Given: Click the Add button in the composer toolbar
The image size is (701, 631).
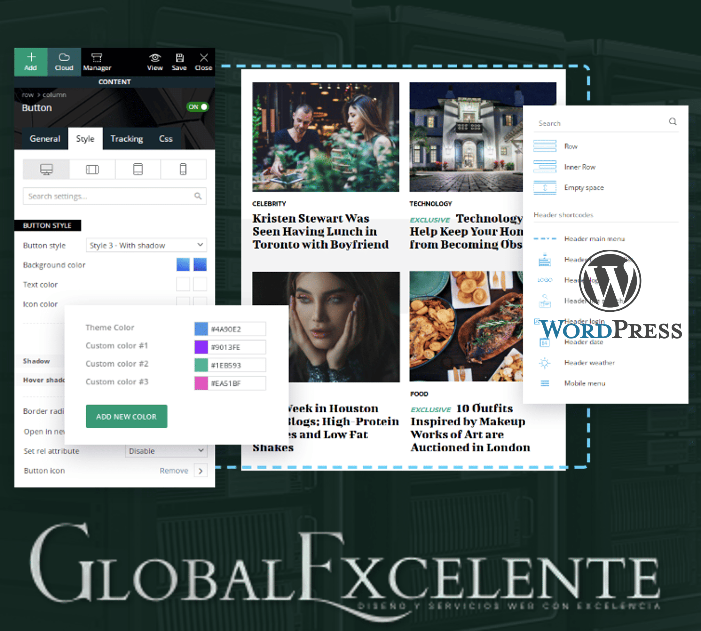Looking at the screenshot, I should click(x=30, y=62).
